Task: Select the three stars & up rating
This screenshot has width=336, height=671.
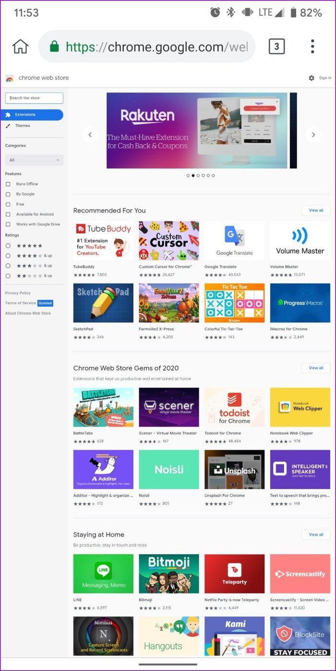Action: (x=8, y=266)
